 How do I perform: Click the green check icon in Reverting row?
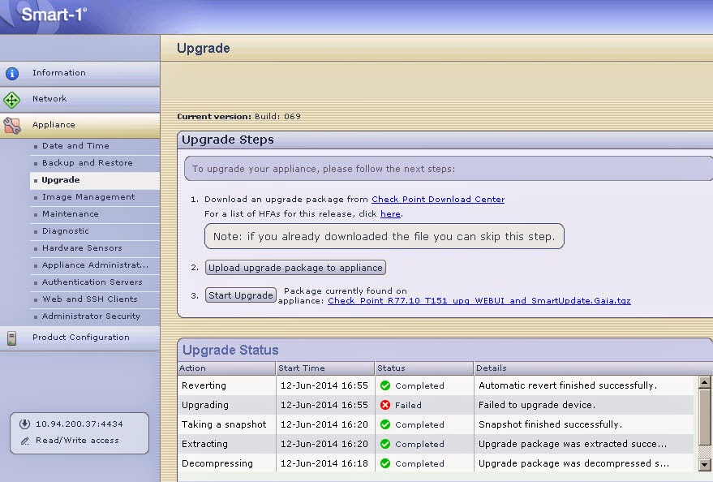[x=385, y=385]
